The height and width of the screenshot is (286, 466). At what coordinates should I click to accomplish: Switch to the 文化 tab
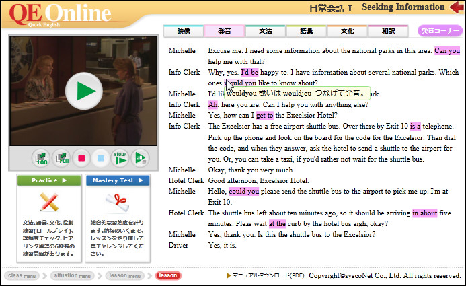click(347, 31)
